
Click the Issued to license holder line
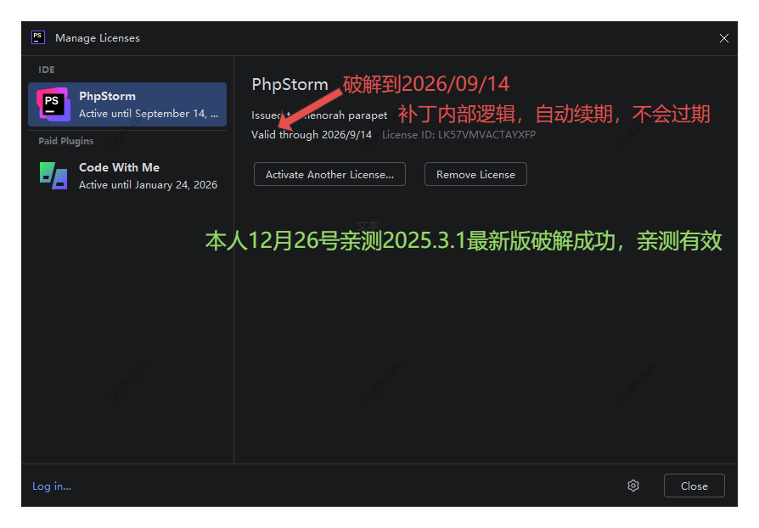coord(319,115)
